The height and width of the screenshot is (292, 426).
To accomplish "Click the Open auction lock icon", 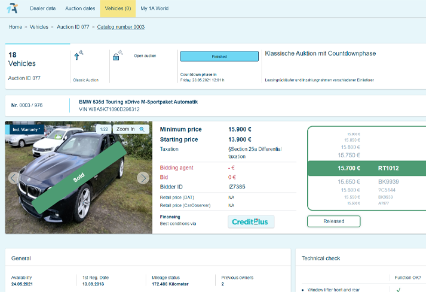I will click(x=118, y=55).
